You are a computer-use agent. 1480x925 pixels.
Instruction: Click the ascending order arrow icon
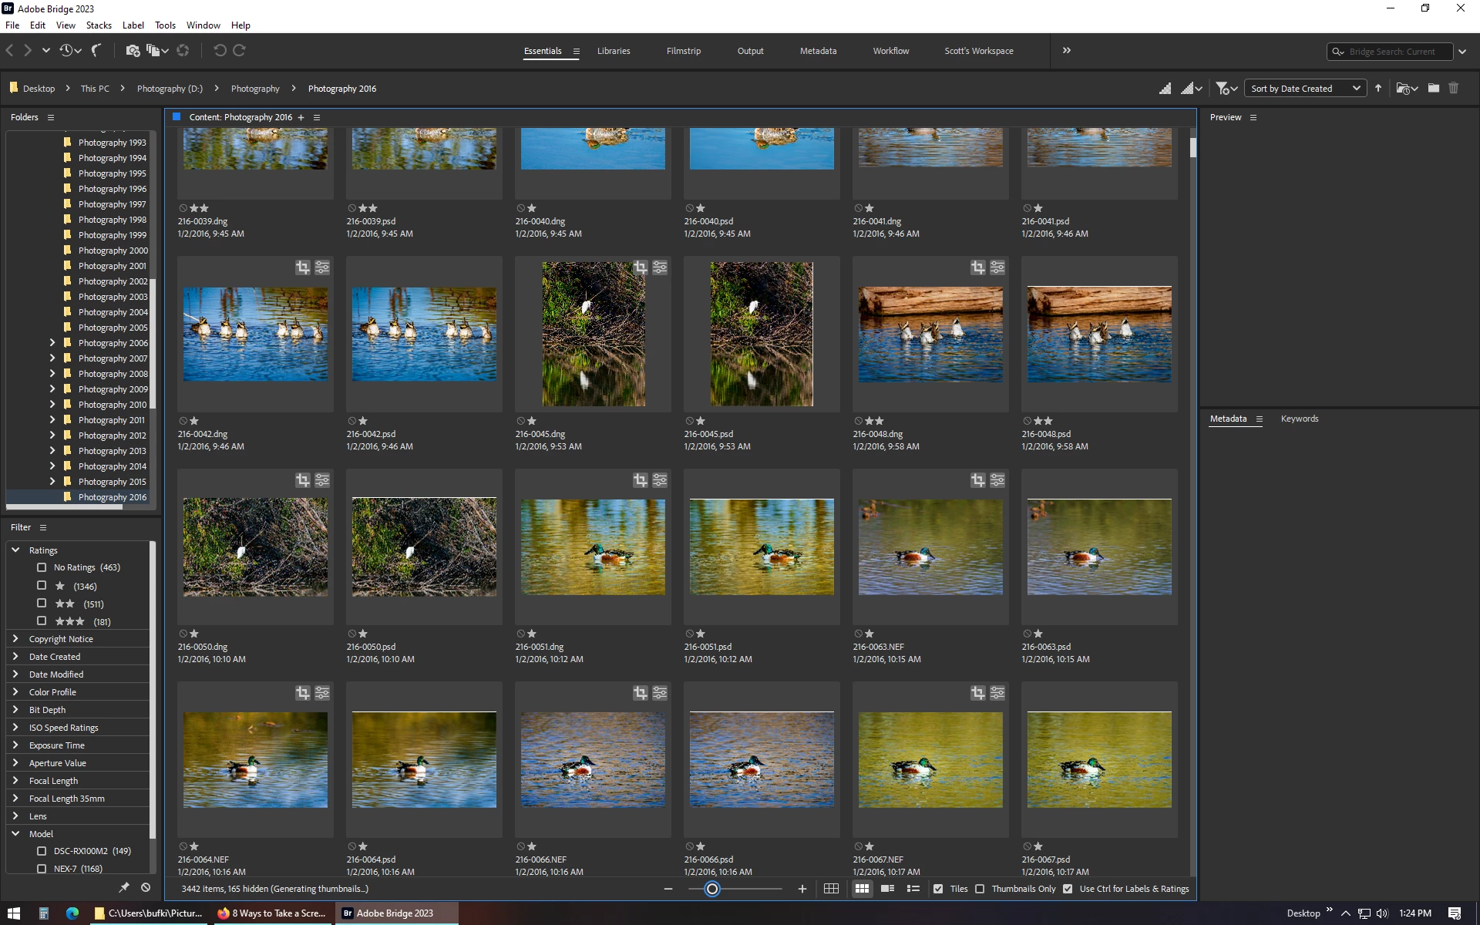[x=1378, y=89]
